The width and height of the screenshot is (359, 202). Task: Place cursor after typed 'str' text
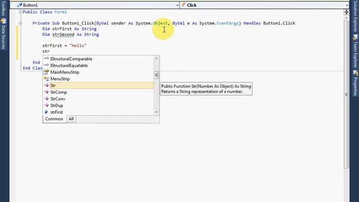click(x=50, y=51)
